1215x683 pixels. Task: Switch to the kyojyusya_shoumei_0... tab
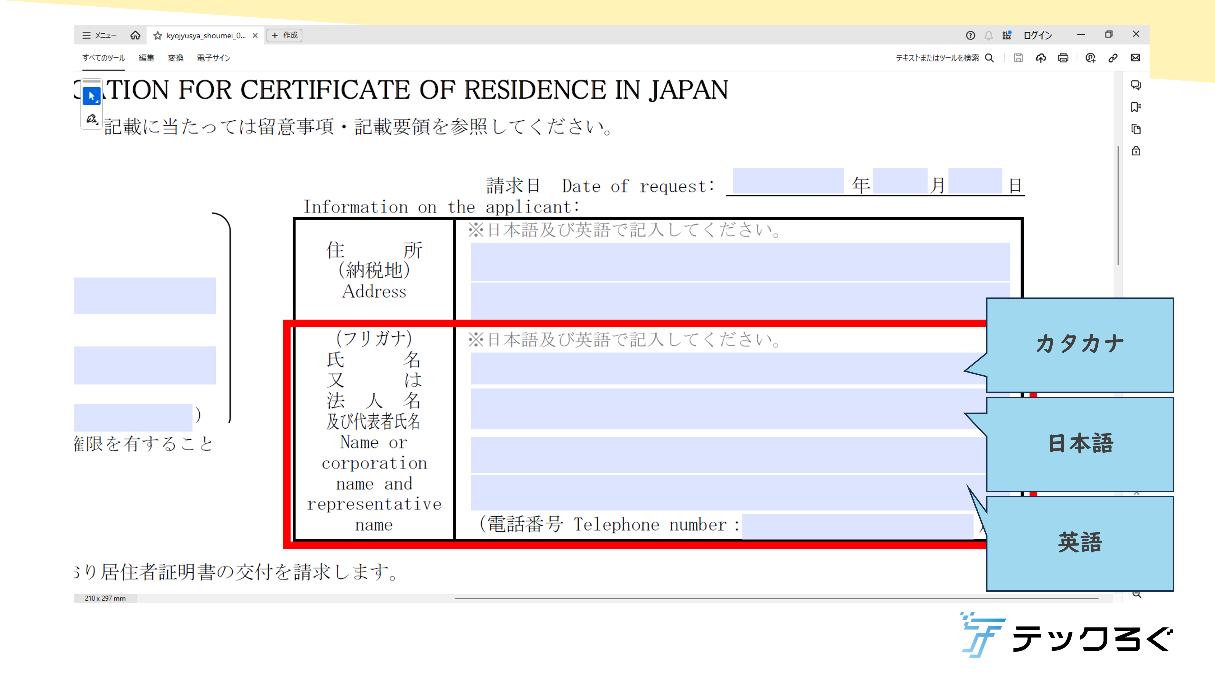[206, 36]
